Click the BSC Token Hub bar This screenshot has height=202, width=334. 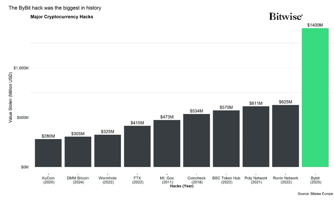pos(226,138)
